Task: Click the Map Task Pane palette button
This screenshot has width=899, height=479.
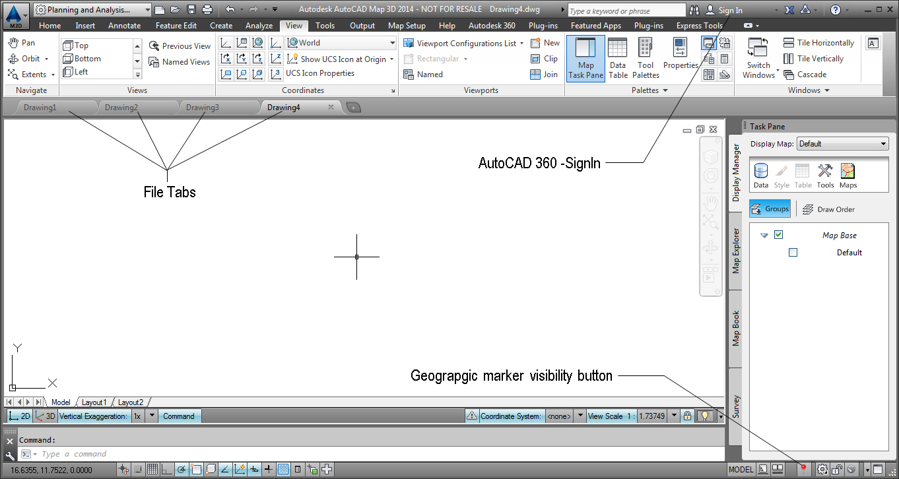Action: pyautogui.click(x=585, y=58)
